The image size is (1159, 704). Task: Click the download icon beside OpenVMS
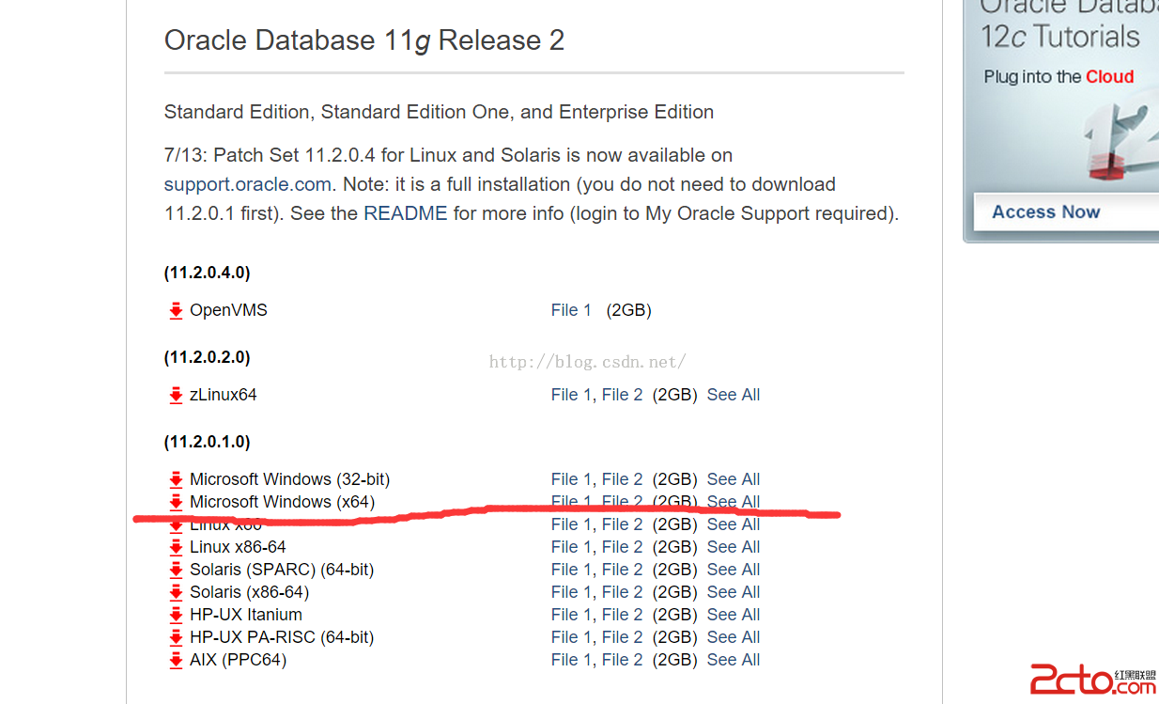[x=176, y=311]
